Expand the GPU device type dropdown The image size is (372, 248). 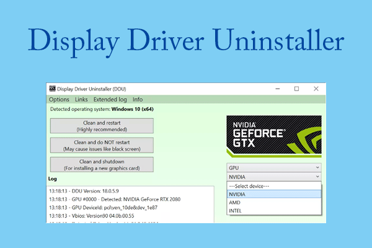point(274,168)
